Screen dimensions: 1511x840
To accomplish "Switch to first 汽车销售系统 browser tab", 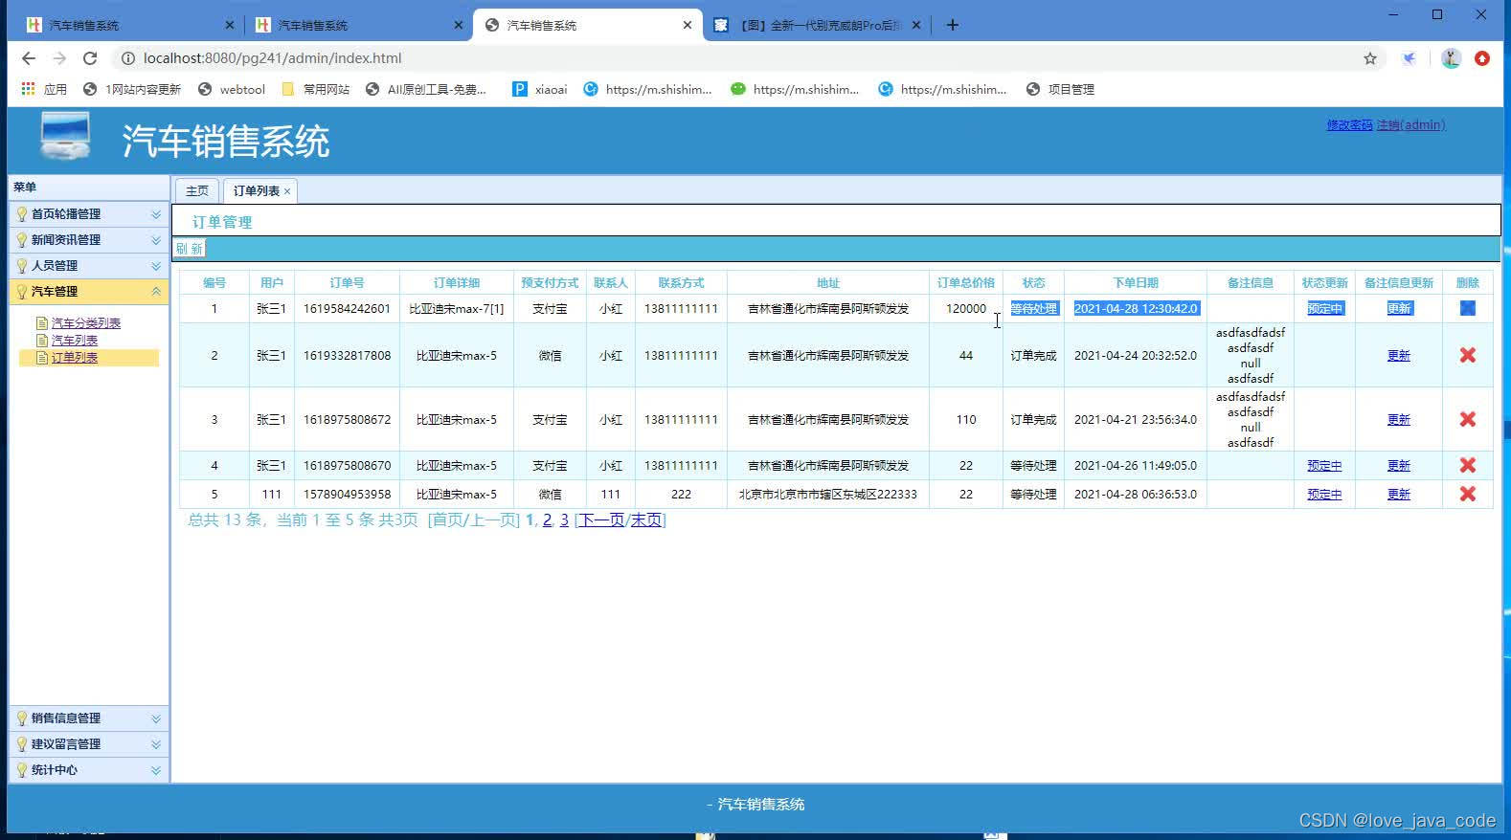I will (129, 25).
